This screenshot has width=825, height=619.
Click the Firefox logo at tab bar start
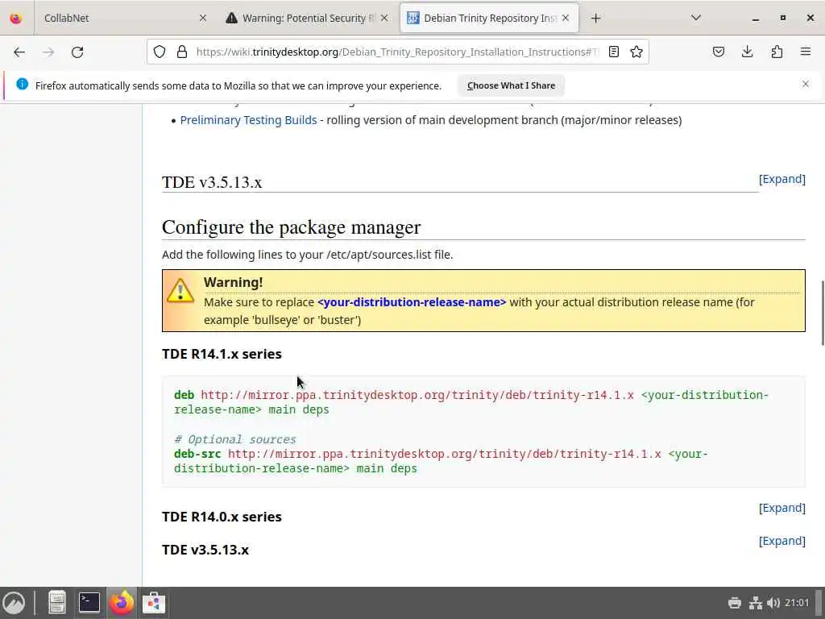16,19
